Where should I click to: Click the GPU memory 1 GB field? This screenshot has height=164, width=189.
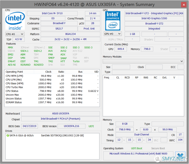pos(132,34)
